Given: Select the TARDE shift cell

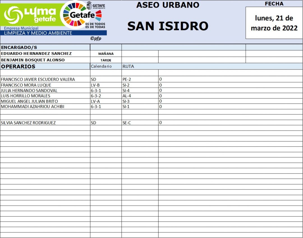Looking at the screenshot, I should point(106,60).
